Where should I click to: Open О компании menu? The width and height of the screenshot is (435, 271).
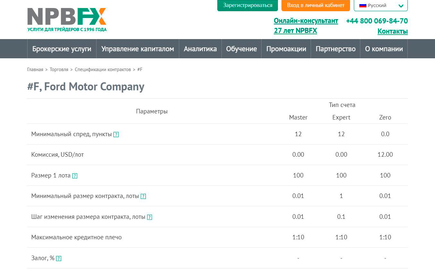(384, 49)
